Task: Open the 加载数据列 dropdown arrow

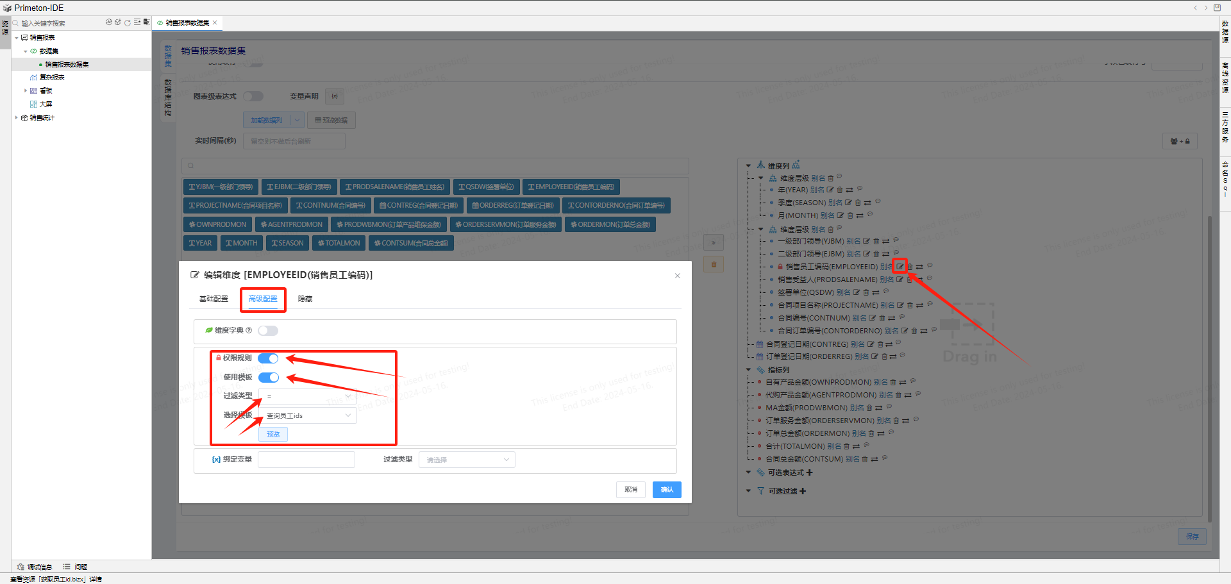Action: 297,120
